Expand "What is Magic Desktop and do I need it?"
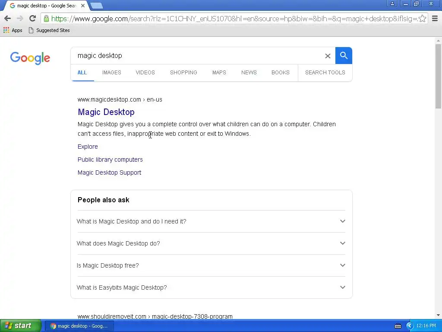Screen dimensions: 442x332 [211, 221]
